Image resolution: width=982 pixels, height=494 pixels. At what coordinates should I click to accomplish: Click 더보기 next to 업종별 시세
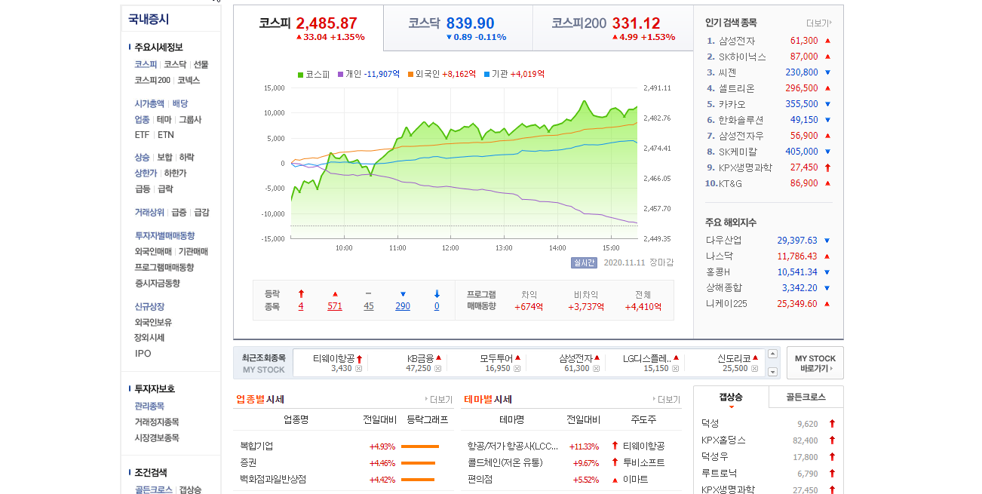pyautogui.click(x=439, y=400)
